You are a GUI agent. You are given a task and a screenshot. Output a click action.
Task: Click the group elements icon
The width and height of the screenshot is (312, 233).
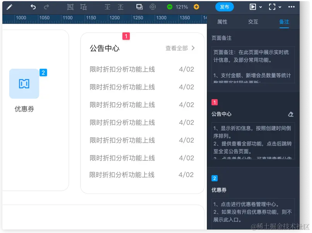pos(70,7)
